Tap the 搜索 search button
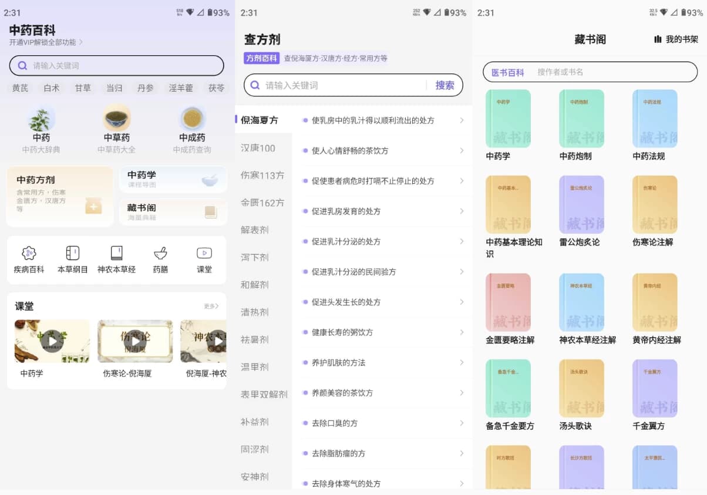Viewport: 707px width, 495px height. coord(445,85)
